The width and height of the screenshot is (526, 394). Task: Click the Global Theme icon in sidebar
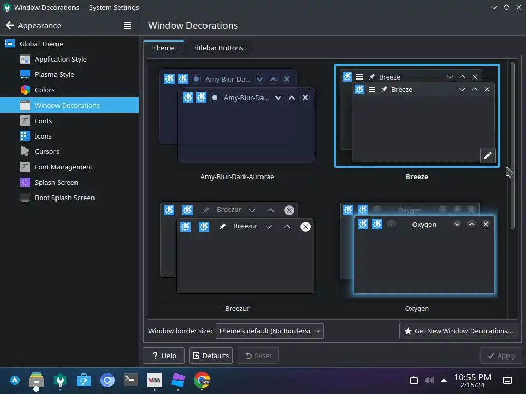tap(9, 44)
